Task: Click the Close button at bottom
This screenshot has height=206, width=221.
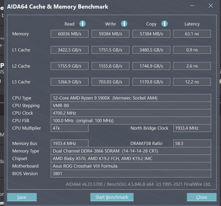Action: tap(202, 197)
